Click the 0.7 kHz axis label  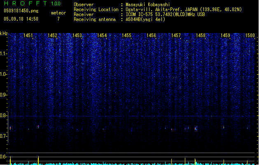(x=4, y=136)
